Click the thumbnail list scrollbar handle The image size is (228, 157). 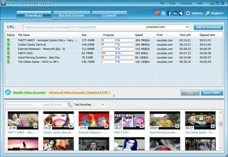(221, 124)
